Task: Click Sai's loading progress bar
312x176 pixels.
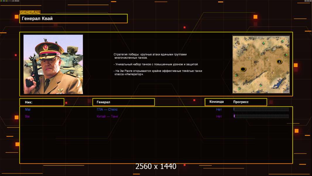Action: coord(261,116)
